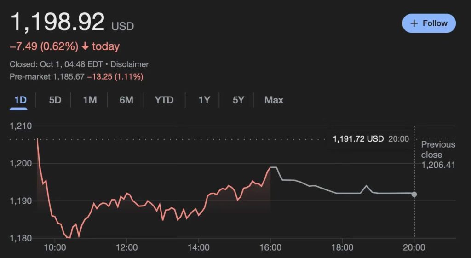Open the Max time range tab
The width and height of the screenshot is (471, 258).
[x=274, y=100]
